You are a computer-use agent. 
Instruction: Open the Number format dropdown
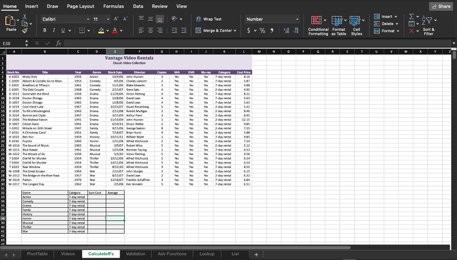[x=272, y=19]
